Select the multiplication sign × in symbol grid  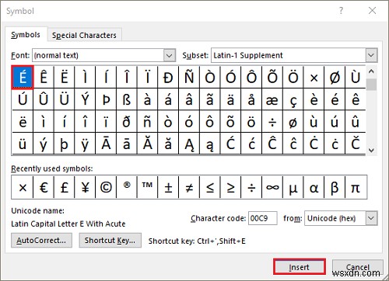[314, 78]
